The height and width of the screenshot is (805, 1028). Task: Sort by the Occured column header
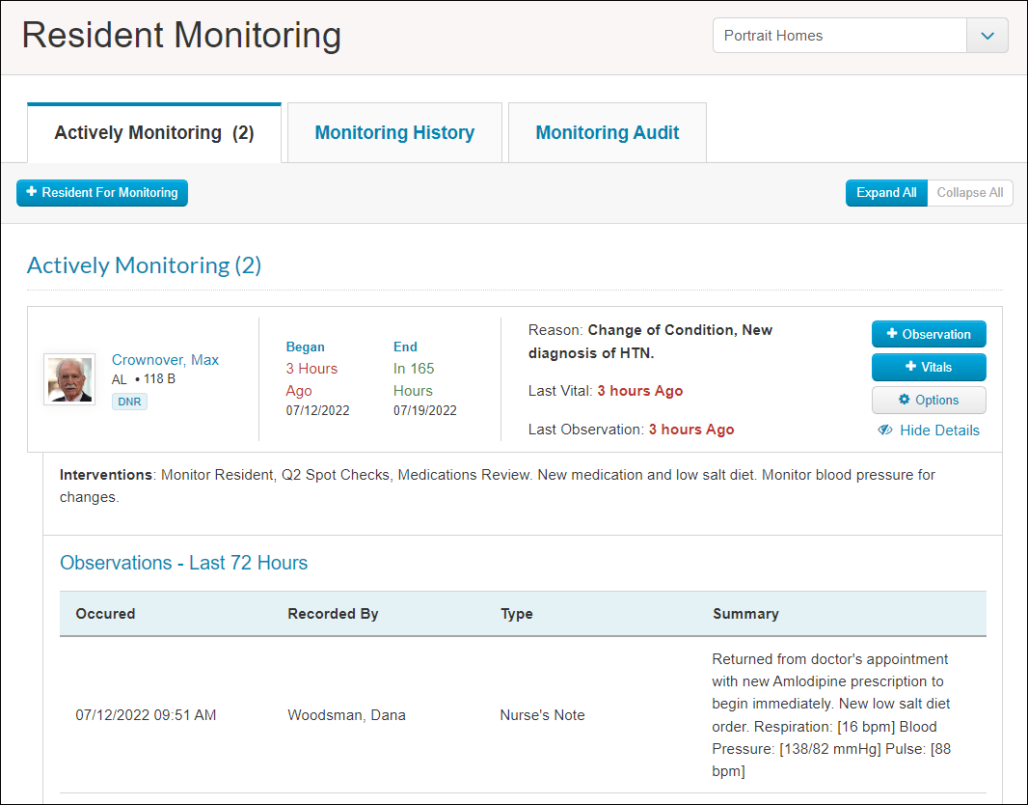point(105,614)
